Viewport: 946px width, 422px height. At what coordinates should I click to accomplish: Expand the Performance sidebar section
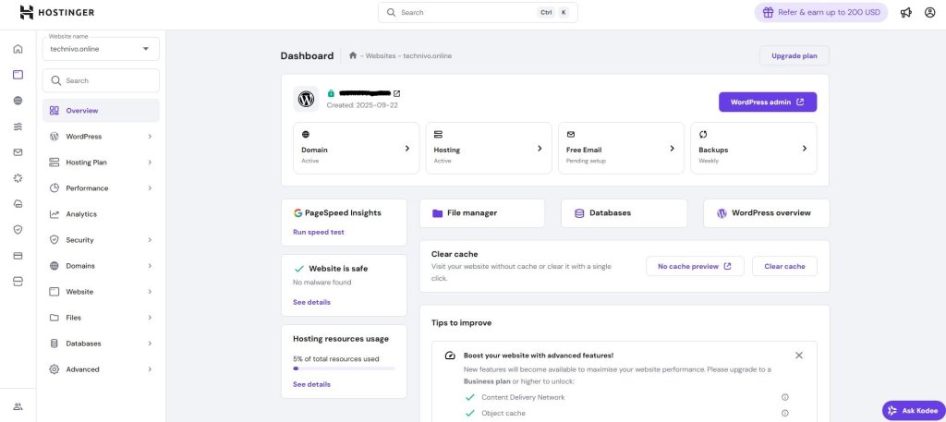click(100, 188)
